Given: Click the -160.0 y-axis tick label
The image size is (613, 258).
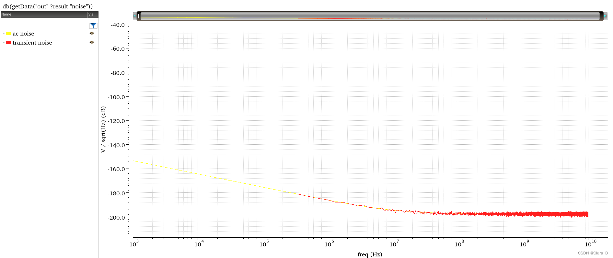Looking at the screenshot, I should [116, 169].
